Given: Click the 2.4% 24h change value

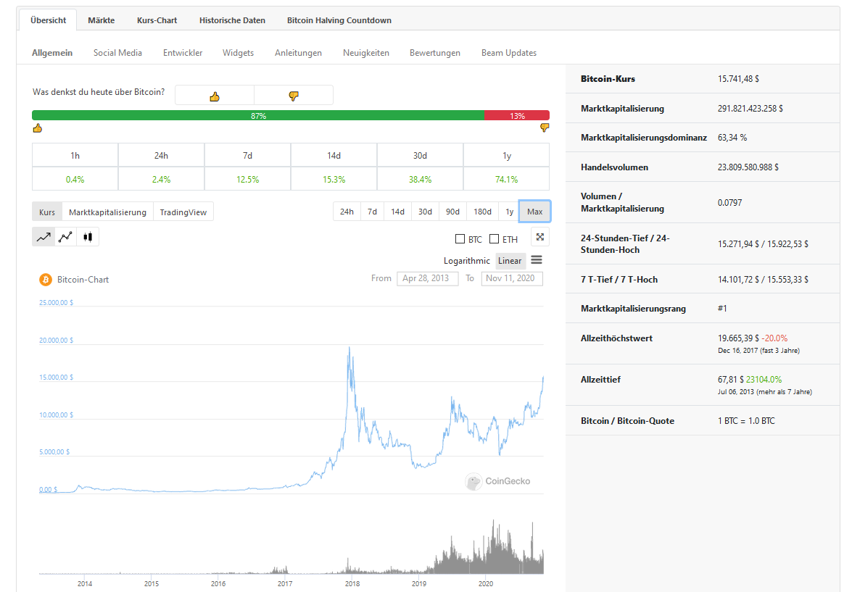Looking at the screenshot, I should coord(162,179).
